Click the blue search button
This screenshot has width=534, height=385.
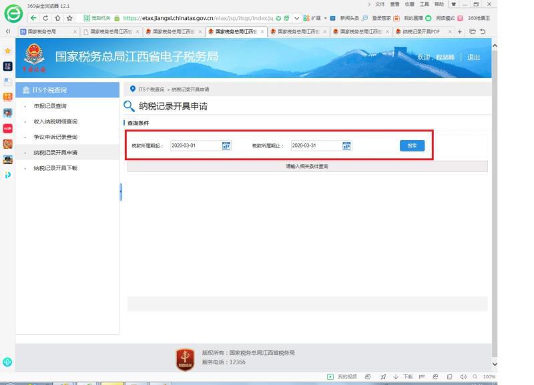click(412, 145)
